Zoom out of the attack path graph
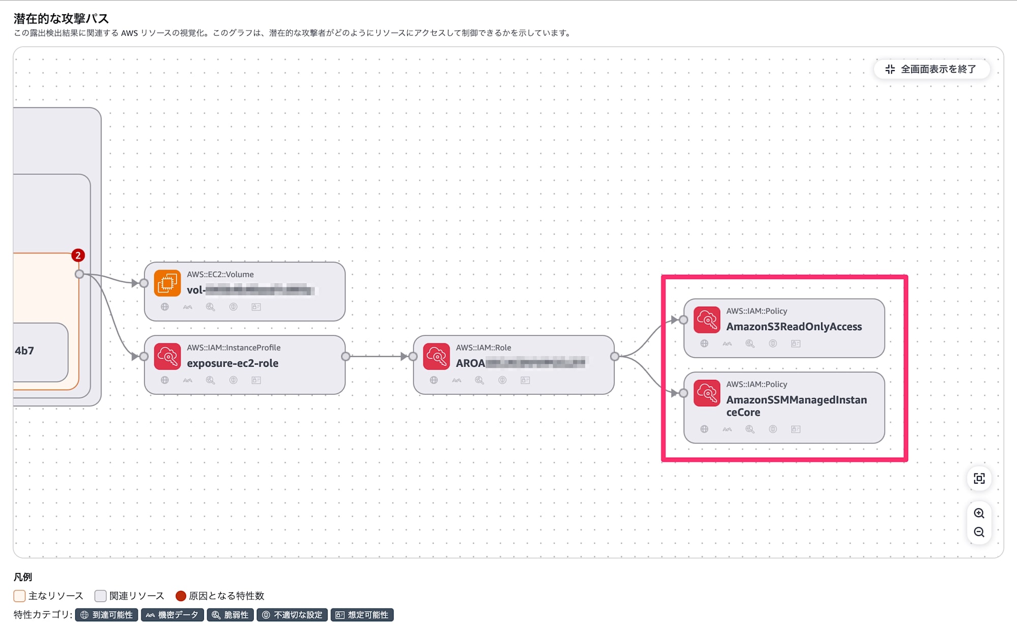 pos(979,532)
